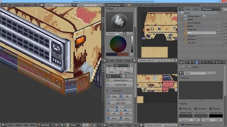Select the dark blue foreground color swatch
This screenshot has height=127, width=227.
[x=112, y=54]
